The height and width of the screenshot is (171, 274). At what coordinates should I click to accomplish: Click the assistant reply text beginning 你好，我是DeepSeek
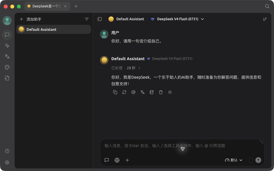[186, 80]
